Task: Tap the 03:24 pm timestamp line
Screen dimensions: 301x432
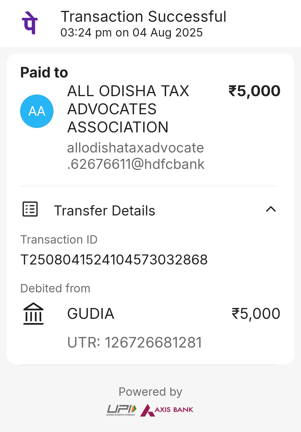Action: pyautogui.click(x=132, y=33)
